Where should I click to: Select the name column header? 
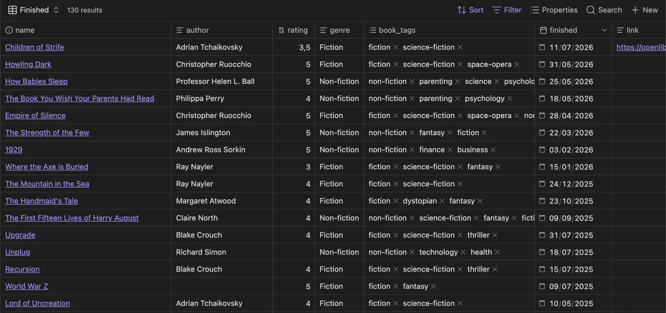click(86, 30)
